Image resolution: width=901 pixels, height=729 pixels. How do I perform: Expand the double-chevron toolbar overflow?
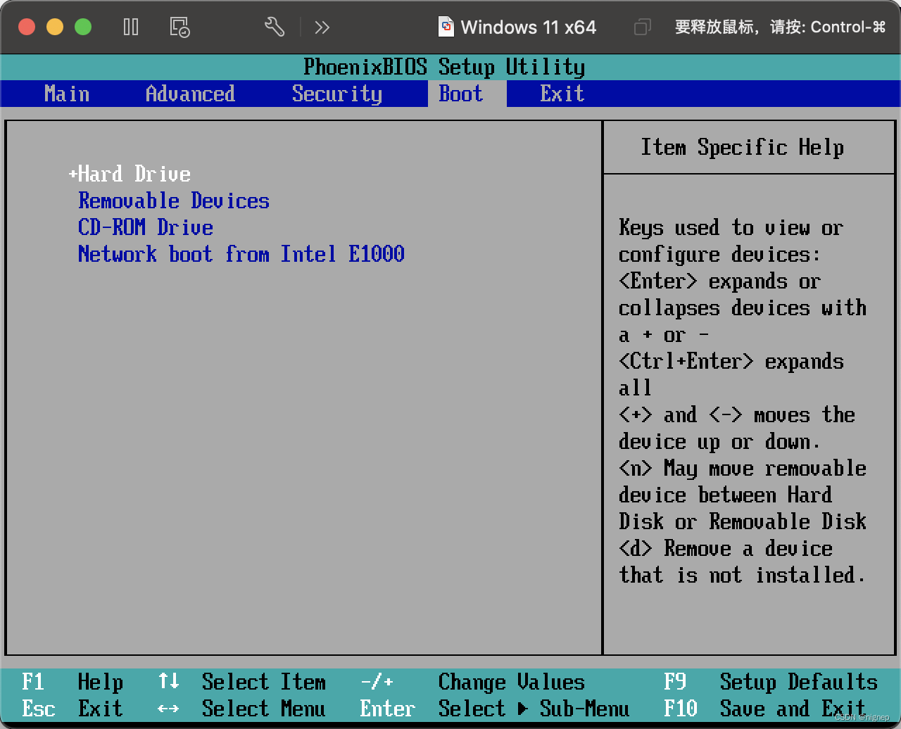coord(322,27)
